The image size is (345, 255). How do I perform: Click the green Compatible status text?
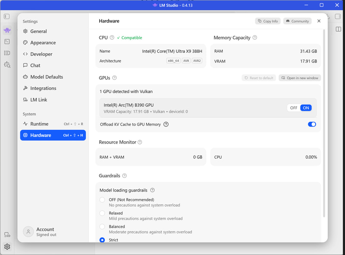click(132, 38)
